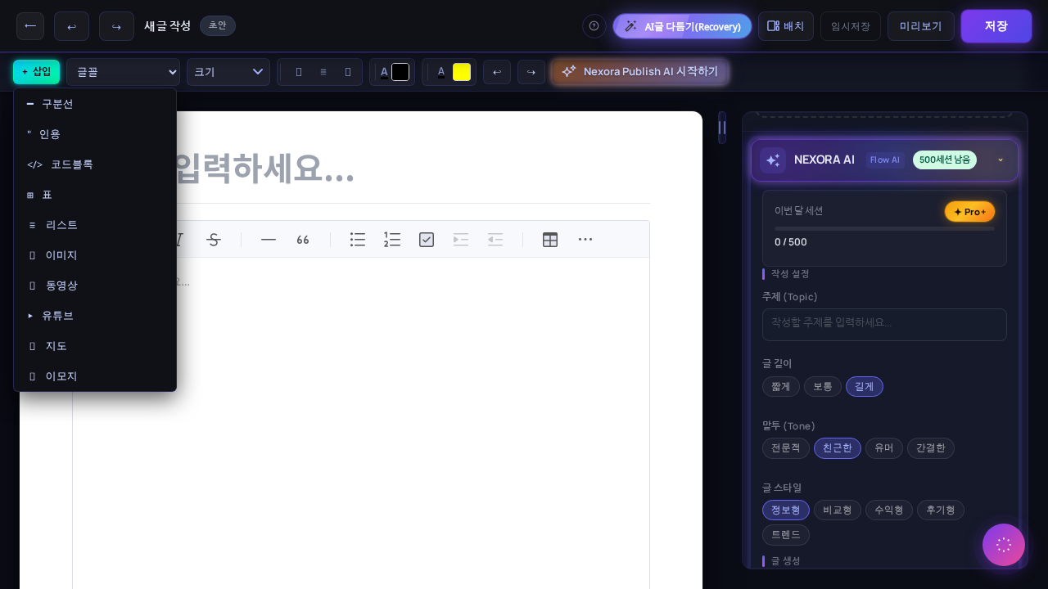This screenshot has height=589, width=1048.
Task: Click the 500세션 남음 badge
Action: click(945, 160)
